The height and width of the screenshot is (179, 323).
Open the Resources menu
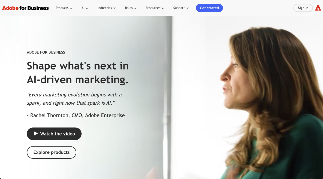tap(155, 8)
